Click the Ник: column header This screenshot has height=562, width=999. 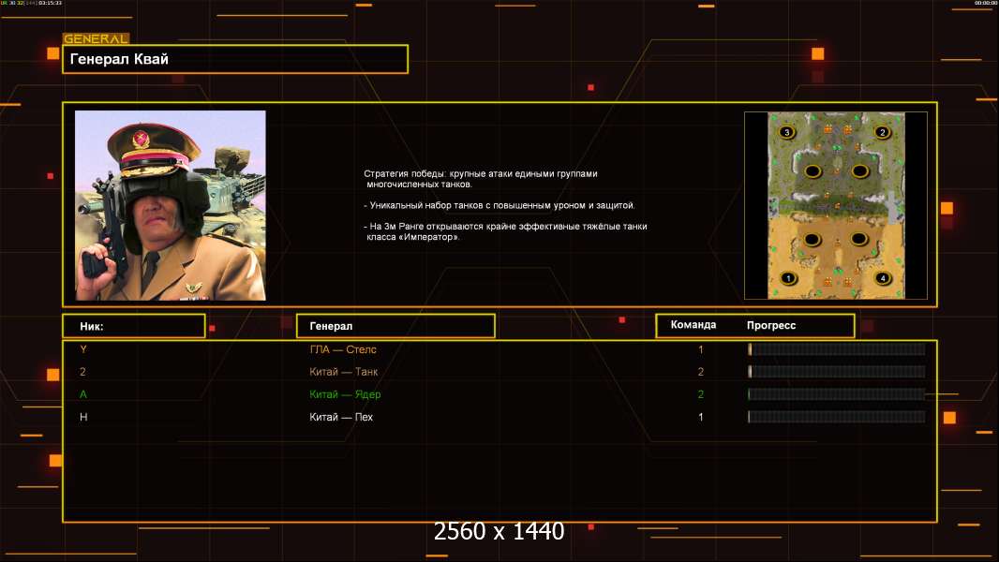click(133, 326)
